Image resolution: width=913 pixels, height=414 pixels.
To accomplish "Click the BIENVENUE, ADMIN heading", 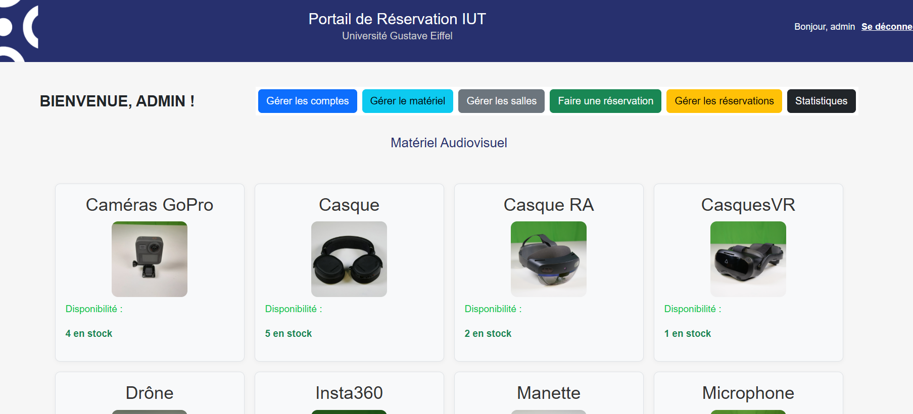I will 117,101.
